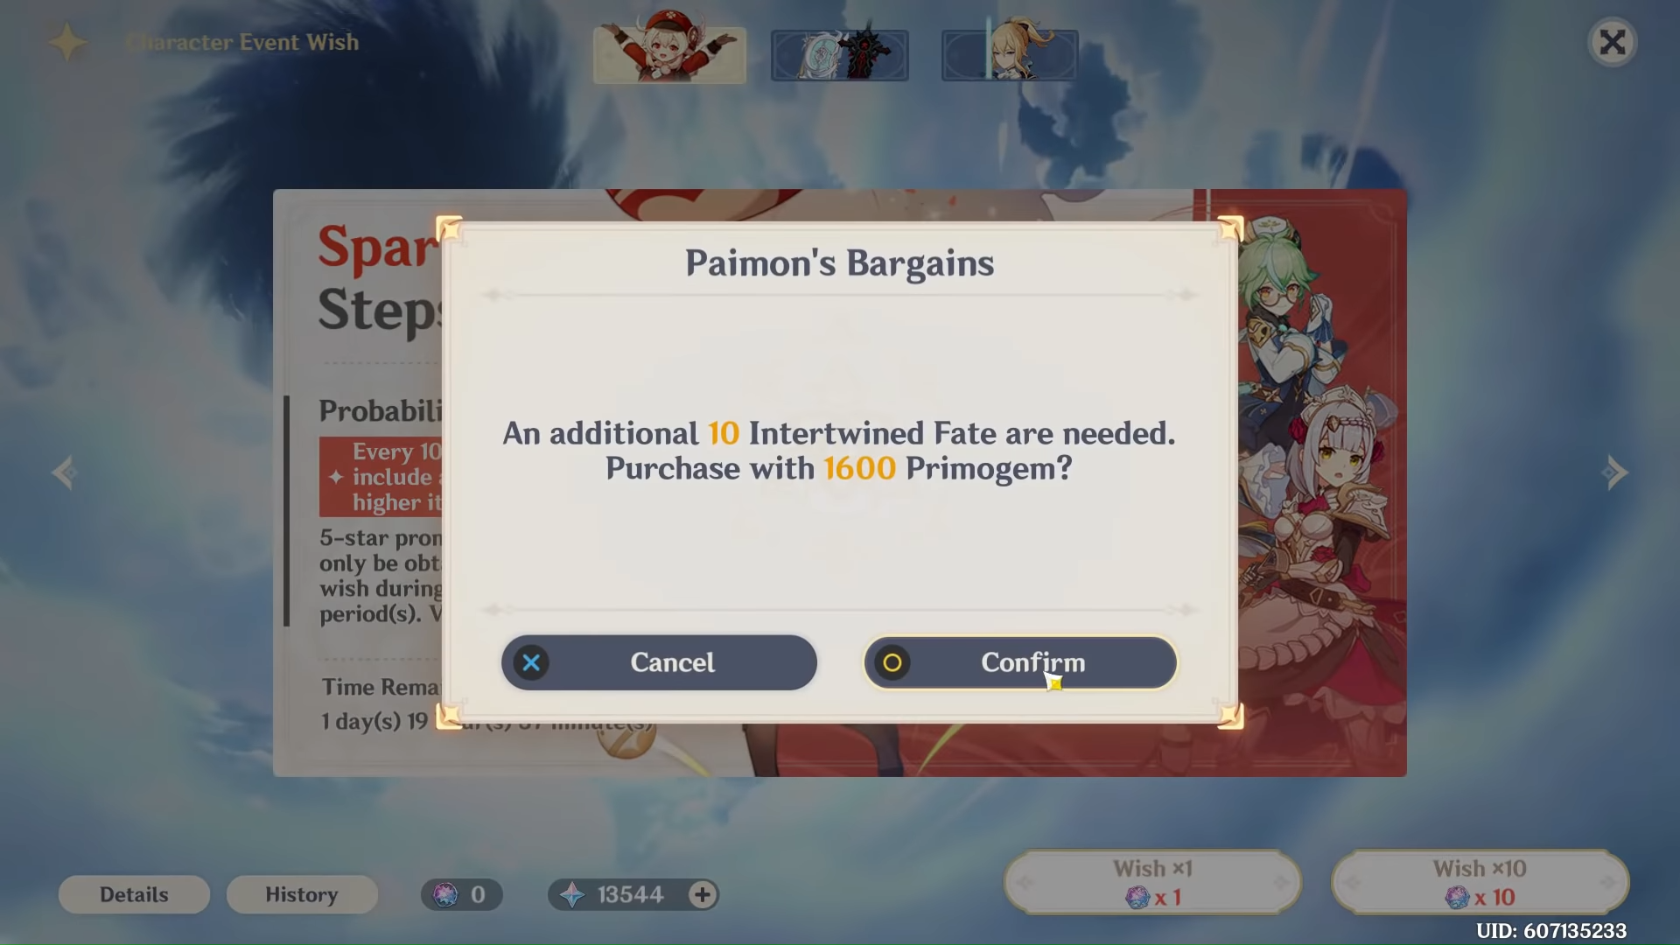
Task: Click the Acquaint Fate currency indicator
Action: (x=461, y=894)
